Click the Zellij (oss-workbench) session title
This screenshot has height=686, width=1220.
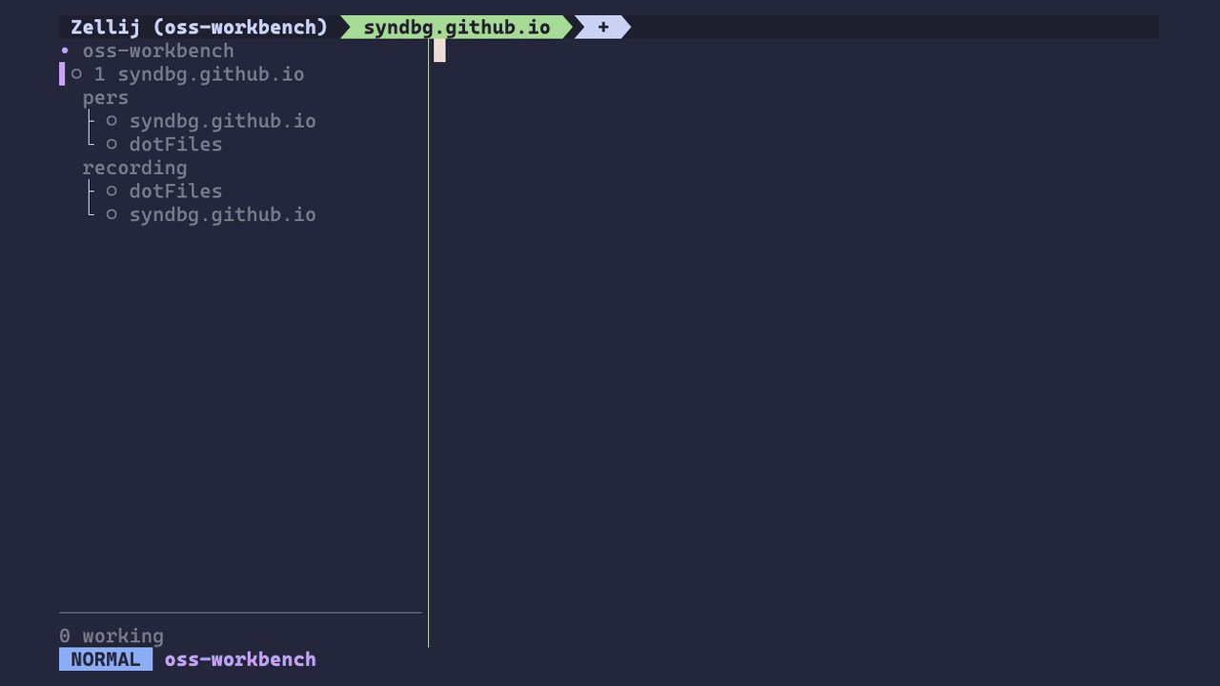(199, 28)
